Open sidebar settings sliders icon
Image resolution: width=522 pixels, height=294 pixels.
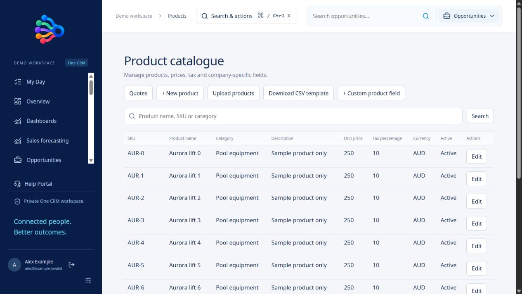point(88,280)
